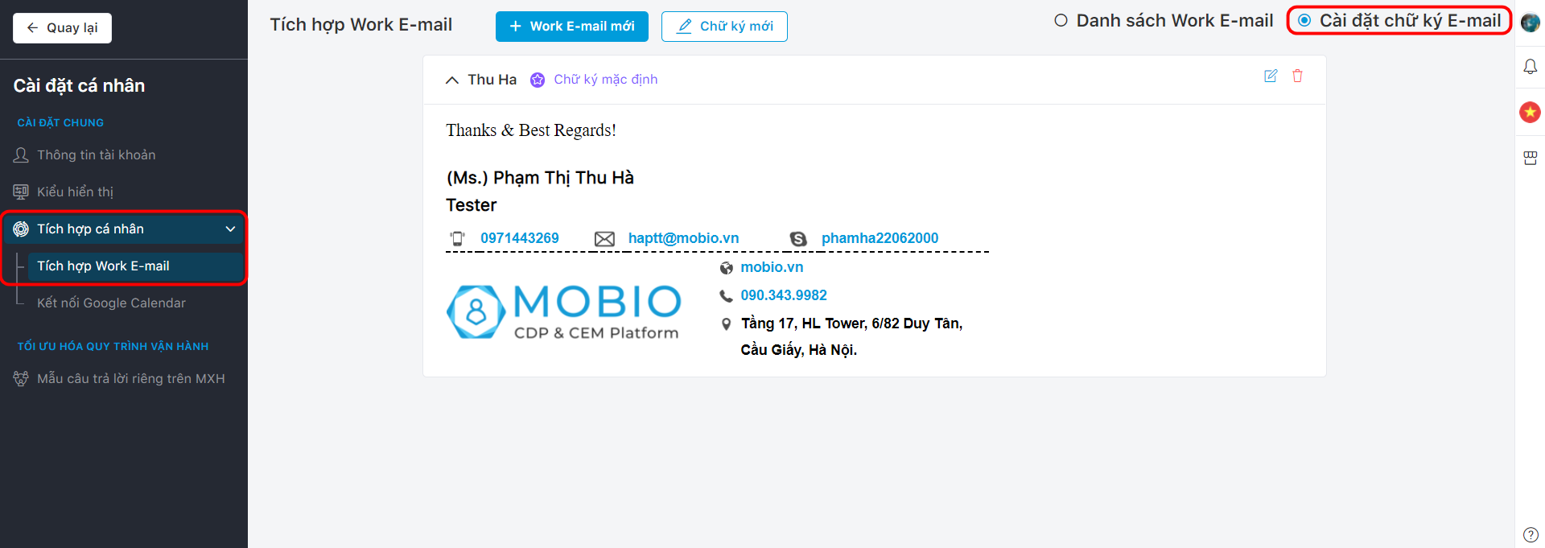This screenshot has width=1545, height=548.
Task: Open help question mark icon
Action: coord(1531,534)
